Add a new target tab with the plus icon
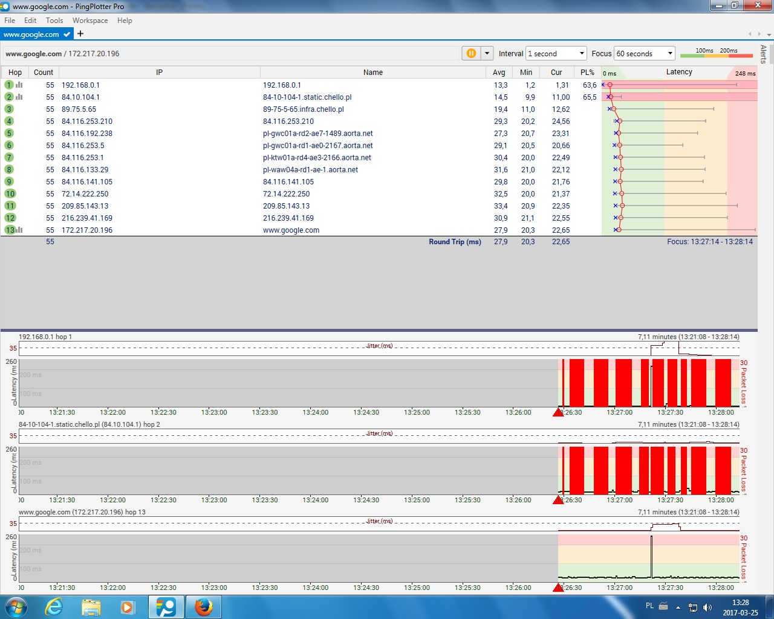 click(x=80, y=34)
